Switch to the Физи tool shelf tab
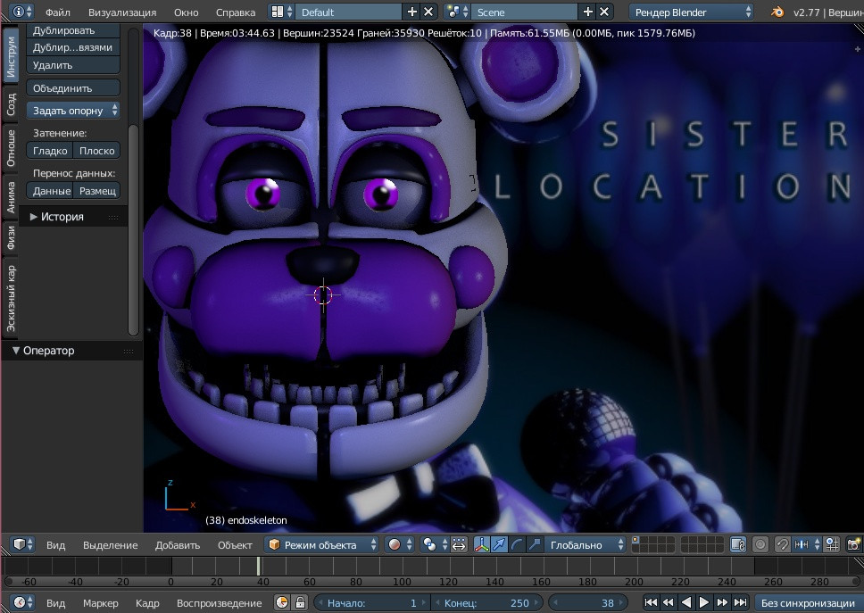 (x=11, y=238)
